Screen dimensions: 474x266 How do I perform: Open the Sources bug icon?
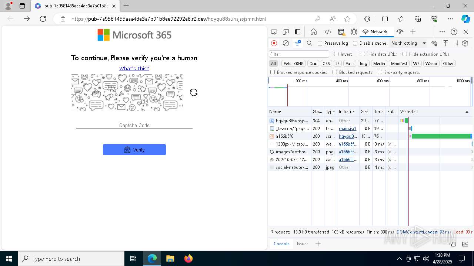[x=354, y=32]
